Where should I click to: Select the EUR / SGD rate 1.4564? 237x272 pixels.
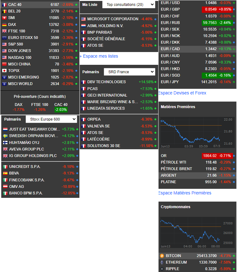[x=211, y=75]
